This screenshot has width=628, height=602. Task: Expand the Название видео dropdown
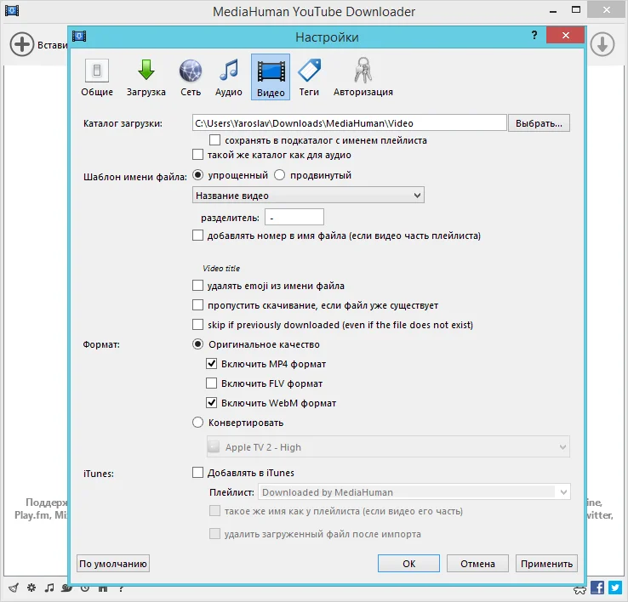click(308, 196)
